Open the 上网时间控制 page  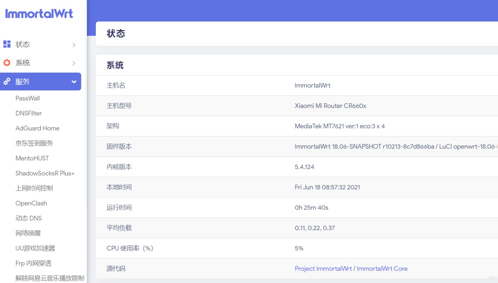(x=35, y=188)
